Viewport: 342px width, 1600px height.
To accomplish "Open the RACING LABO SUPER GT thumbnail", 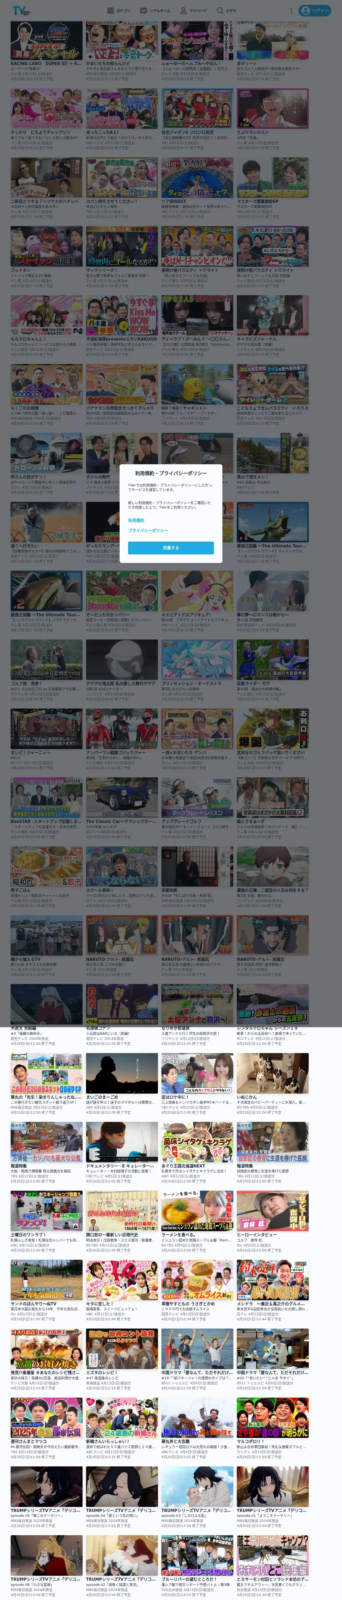I will [x=47, y=40].
